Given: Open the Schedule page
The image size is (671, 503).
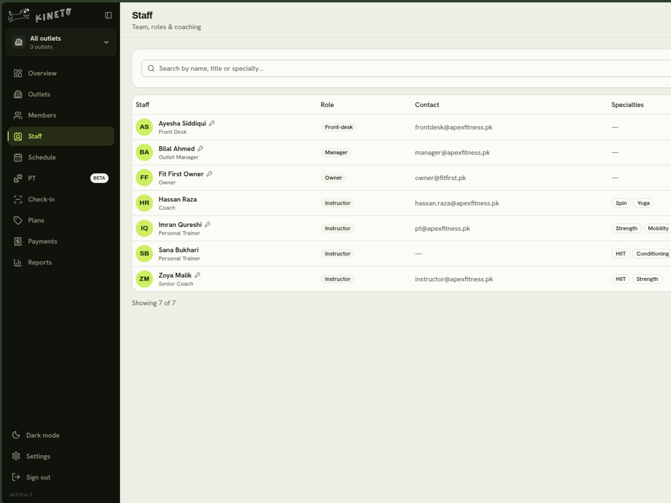Looking at the screenshot, I should coord(61,157).
